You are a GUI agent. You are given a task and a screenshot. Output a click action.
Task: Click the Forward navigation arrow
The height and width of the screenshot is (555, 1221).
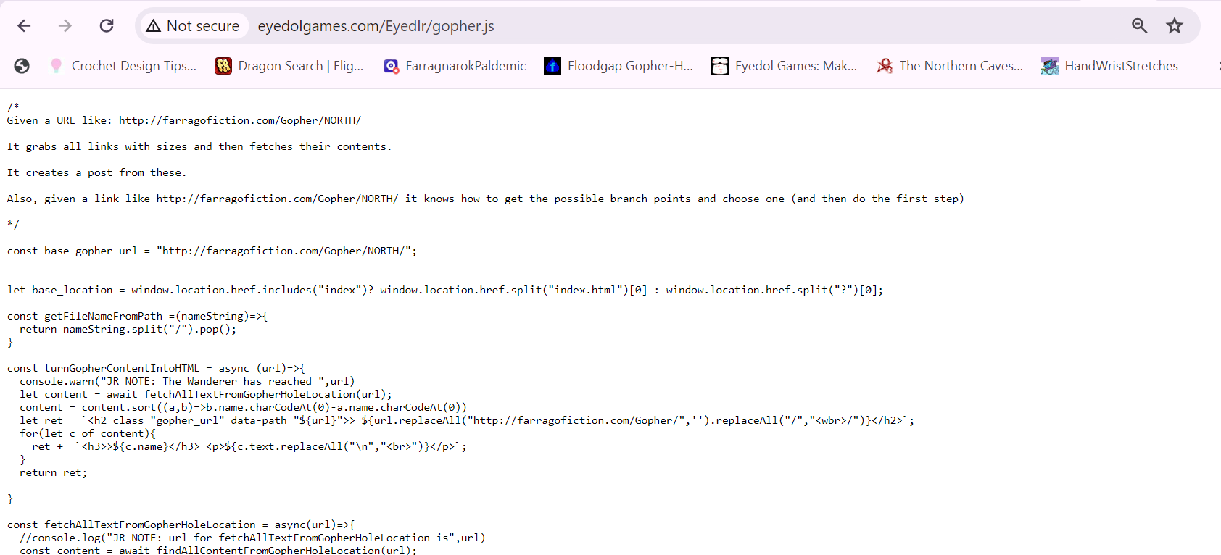point(65,26)
